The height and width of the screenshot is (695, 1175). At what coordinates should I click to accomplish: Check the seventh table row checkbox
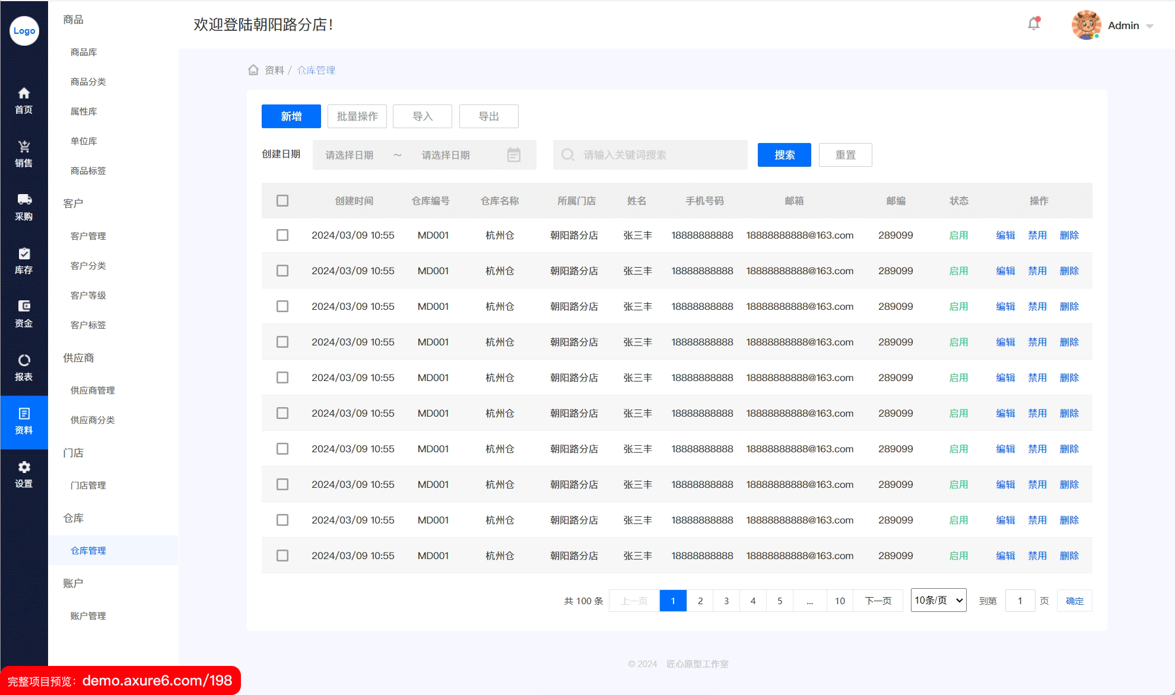[282, 449]
